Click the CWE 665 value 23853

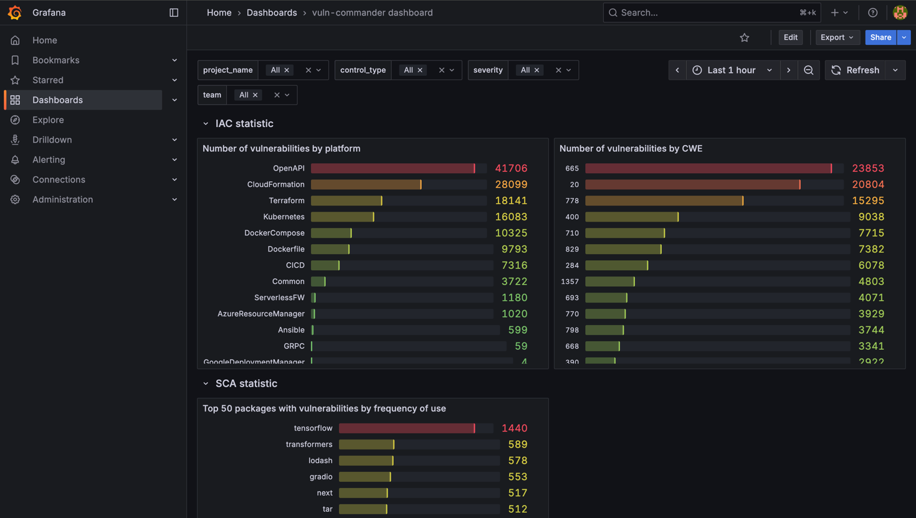click(868, 168)
